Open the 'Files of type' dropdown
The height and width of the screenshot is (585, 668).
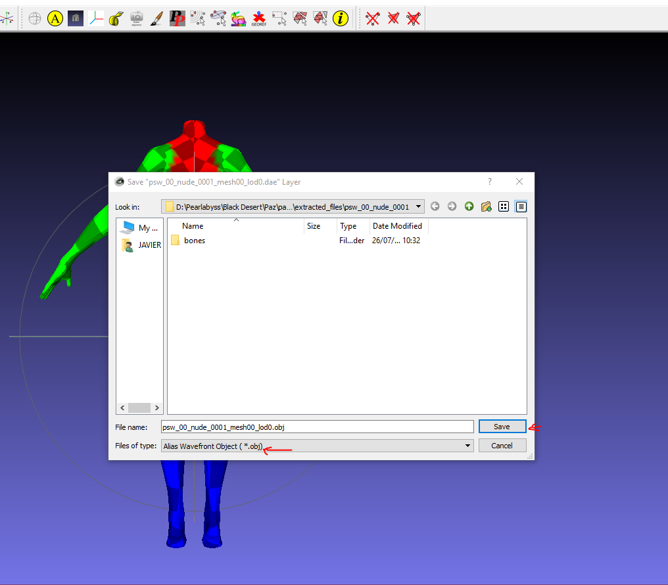click(x=467, y=446)
